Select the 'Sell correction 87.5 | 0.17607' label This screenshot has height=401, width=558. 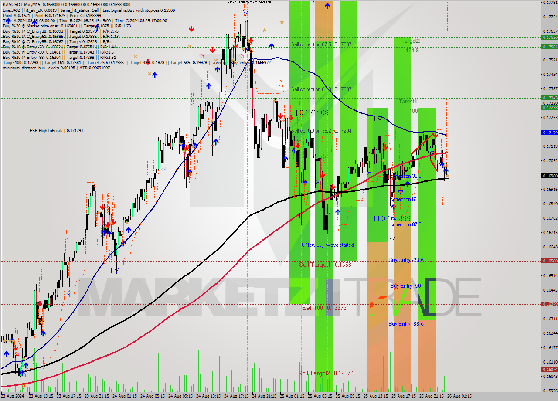[321, 44]
